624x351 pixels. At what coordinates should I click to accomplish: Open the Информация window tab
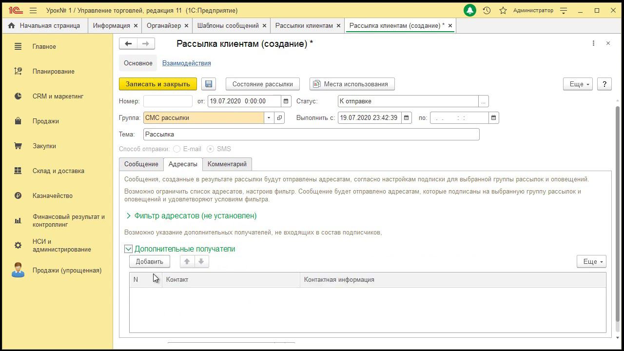[x=112, y=25]
